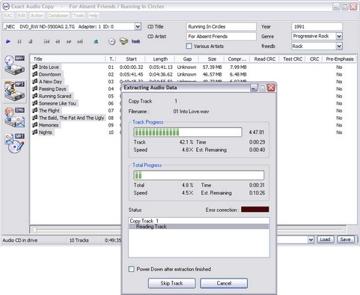Click the Read CRC column header
The height and width of the screenshot is (295, 360).
[265, 59]
